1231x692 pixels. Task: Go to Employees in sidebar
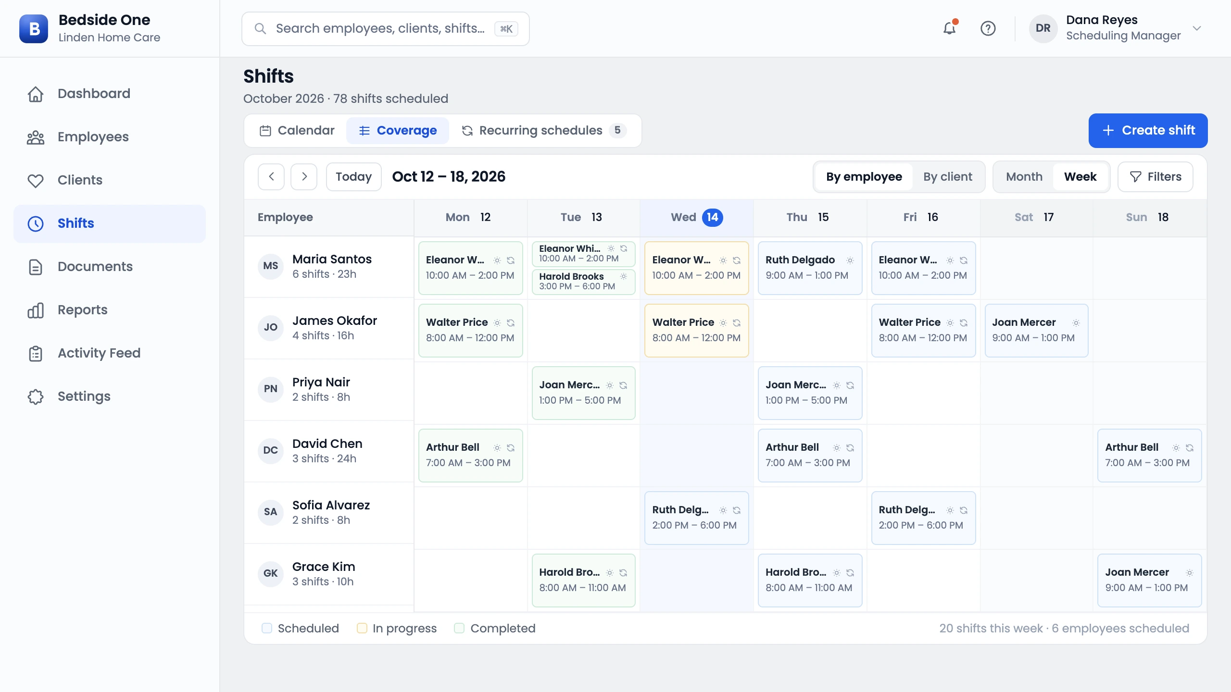pos(110,137)
